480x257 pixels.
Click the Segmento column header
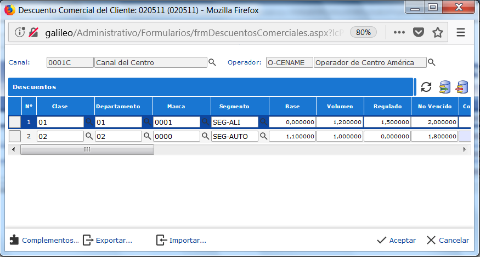coord(240,106)
